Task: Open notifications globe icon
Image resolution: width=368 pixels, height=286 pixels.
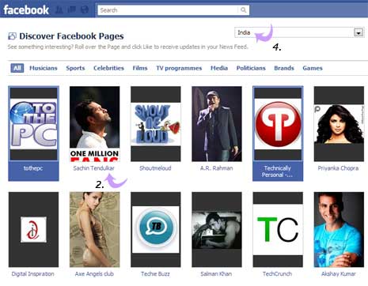Action: (85, 10)
